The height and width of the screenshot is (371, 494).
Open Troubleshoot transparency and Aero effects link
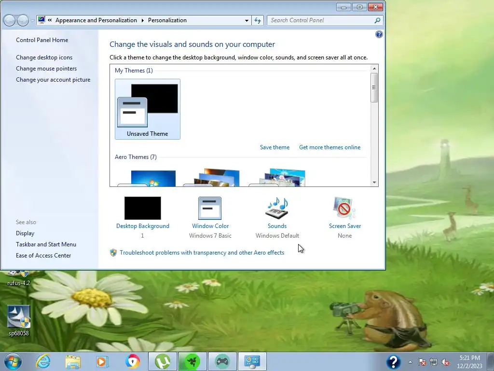click(202, 253)
